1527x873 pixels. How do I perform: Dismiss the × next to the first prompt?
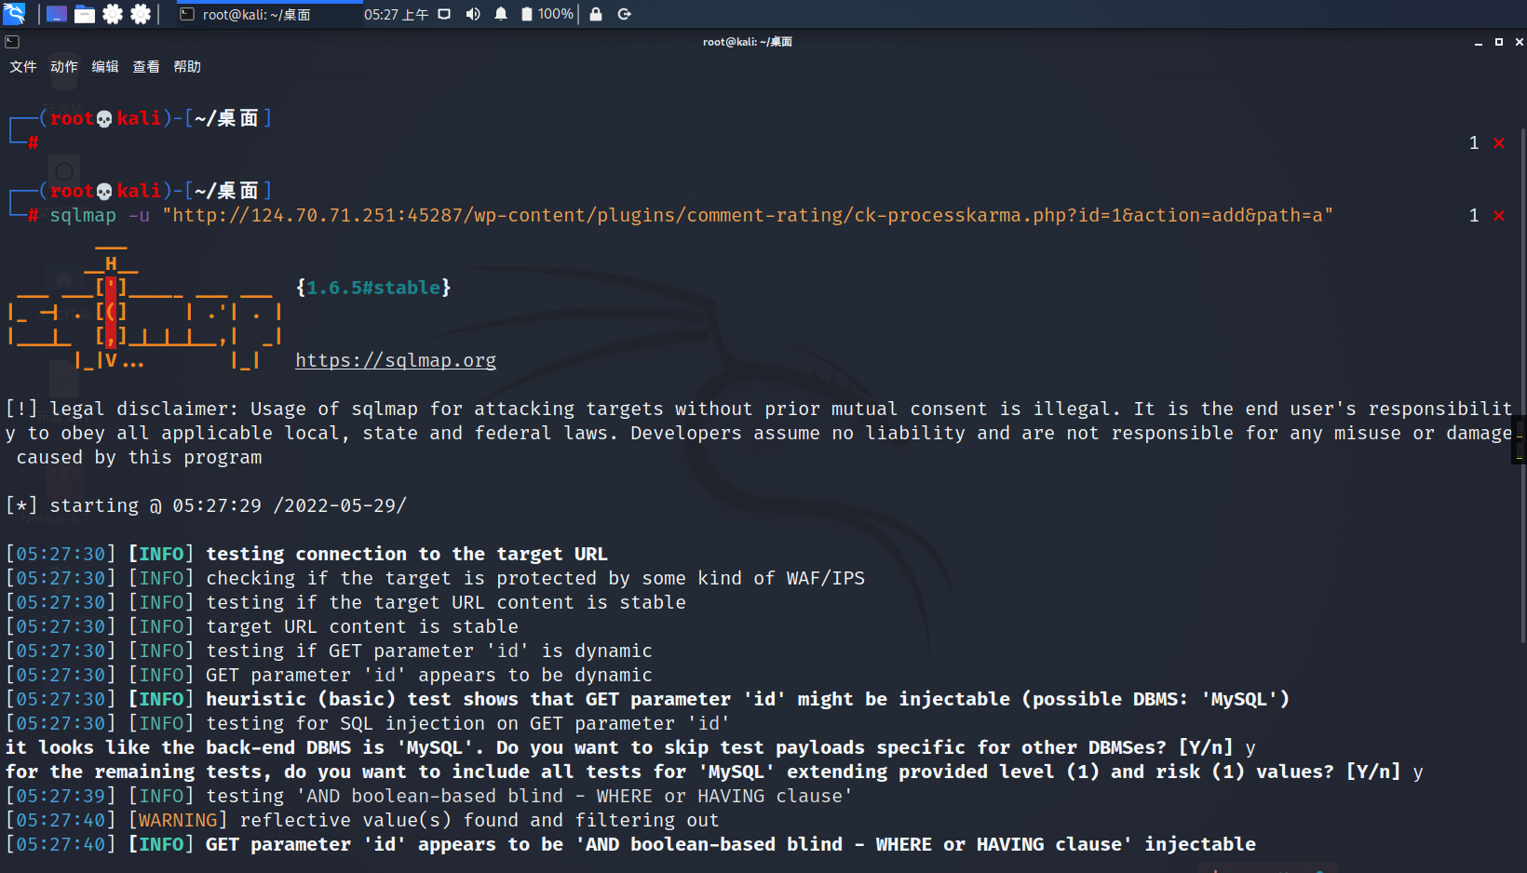click(x=1499, y=142)
